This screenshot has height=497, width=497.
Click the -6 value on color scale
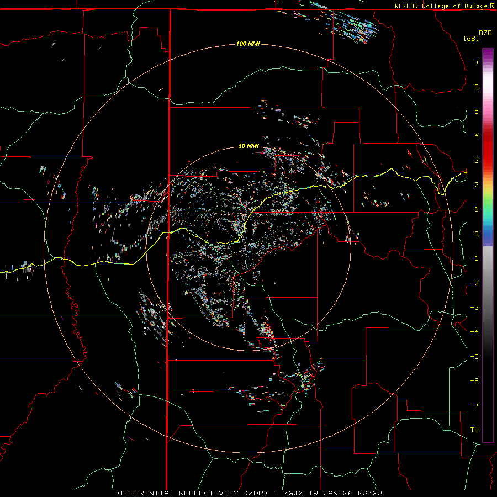click(474, 381)
